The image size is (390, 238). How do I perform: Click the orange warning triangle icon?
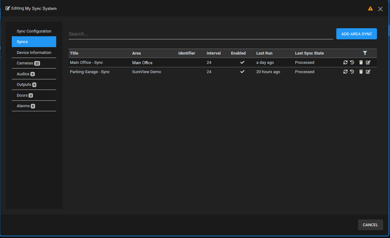pyautogui.click(x=370, y=9)
